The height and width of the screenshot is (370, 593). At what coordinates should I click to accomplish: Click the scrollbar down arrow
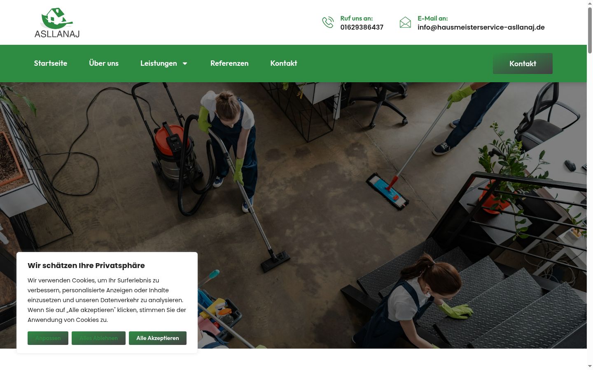click(x=590, y=366)
